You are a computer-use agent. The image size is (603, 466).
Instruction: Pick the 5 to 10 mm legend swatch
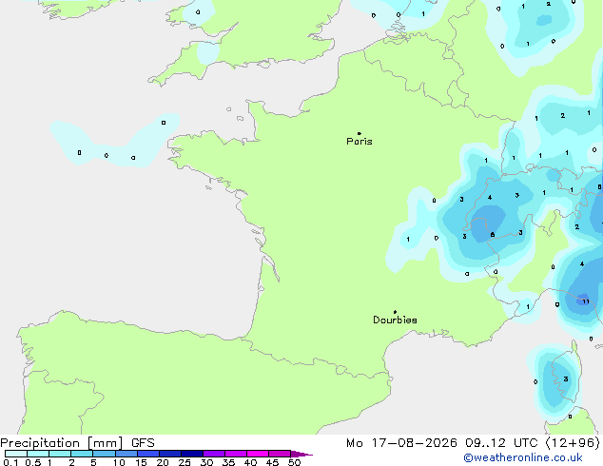pyautogui.click(x=104, y=454)
